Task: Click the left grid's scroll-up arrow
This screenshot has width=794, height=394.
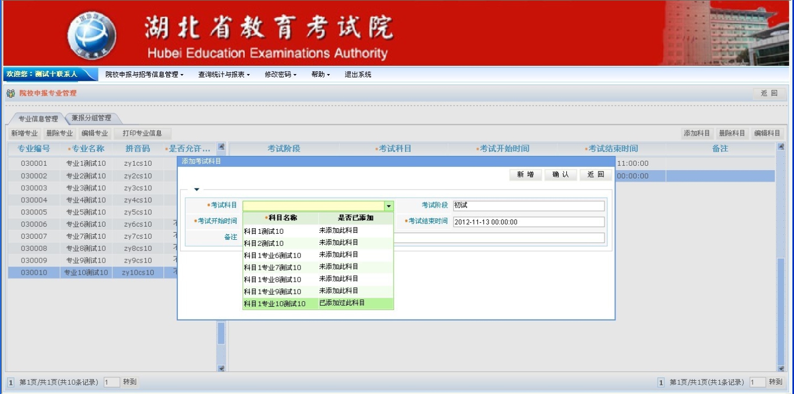Action: click(x=221, y=147)
